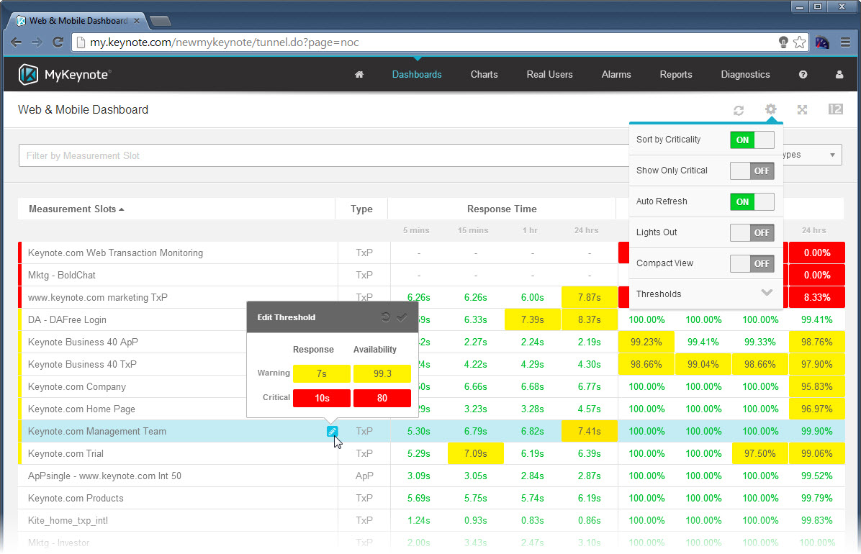Apply threshold changes with the checkmark
Viewport: 861px width, 554px height.
tap(403, 317)
